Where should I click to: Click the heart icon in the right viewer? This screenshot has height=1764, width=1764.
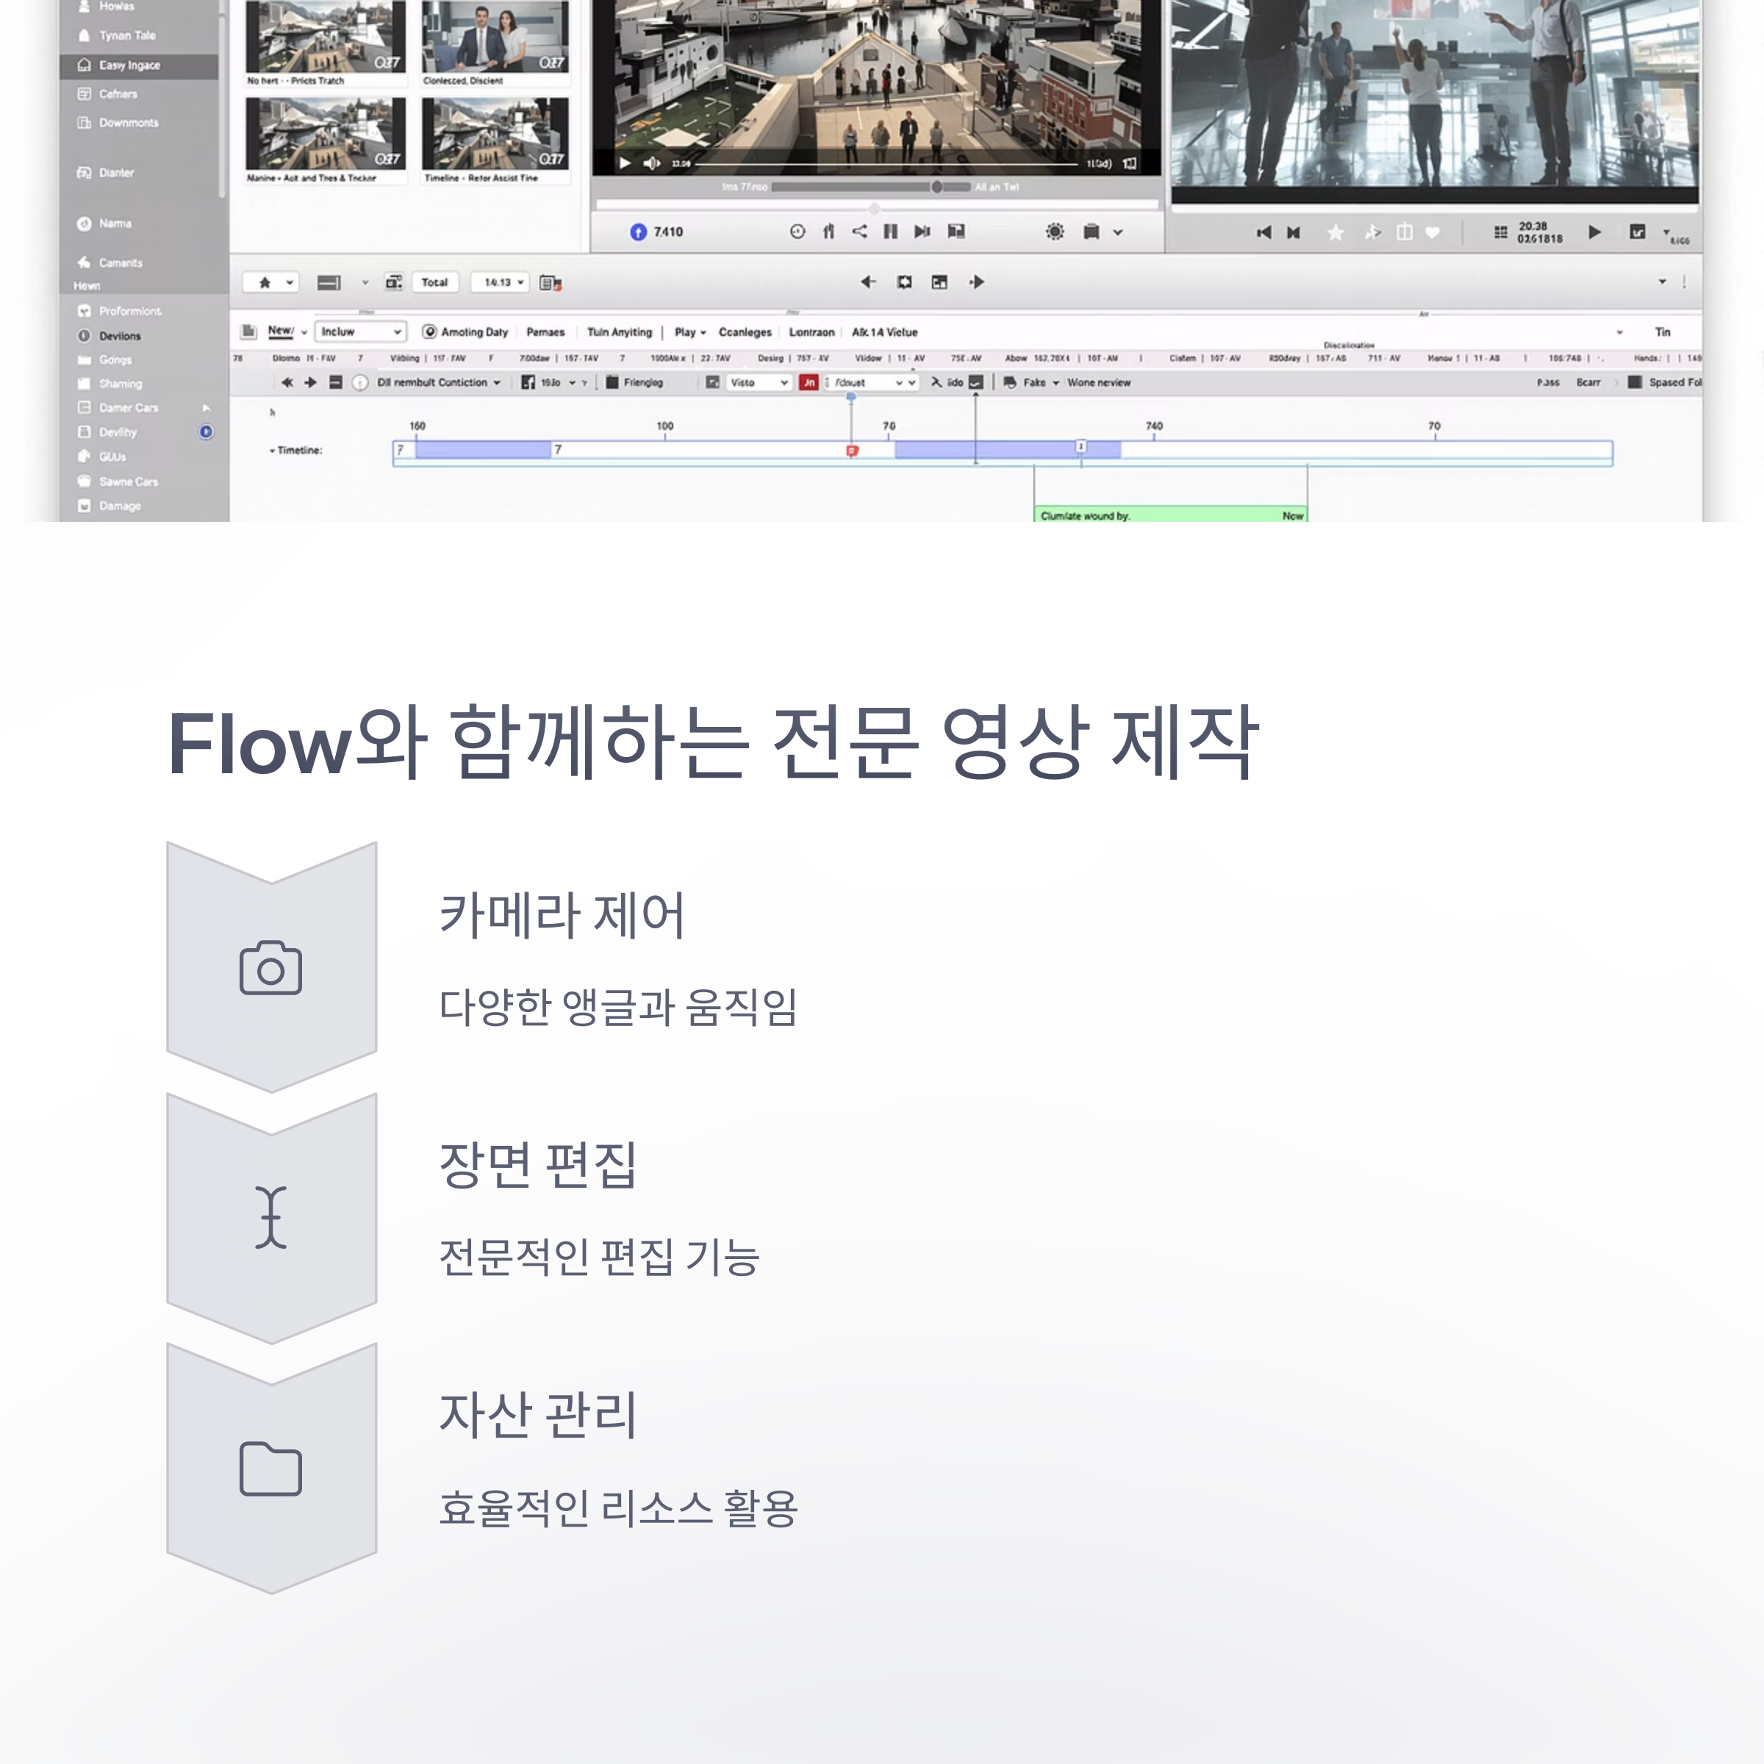point(1433,233)
